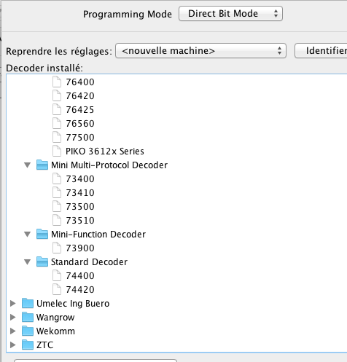Select the Standard Decoder folder icon
Screen dimensions: 347x362
pos(42,261)
